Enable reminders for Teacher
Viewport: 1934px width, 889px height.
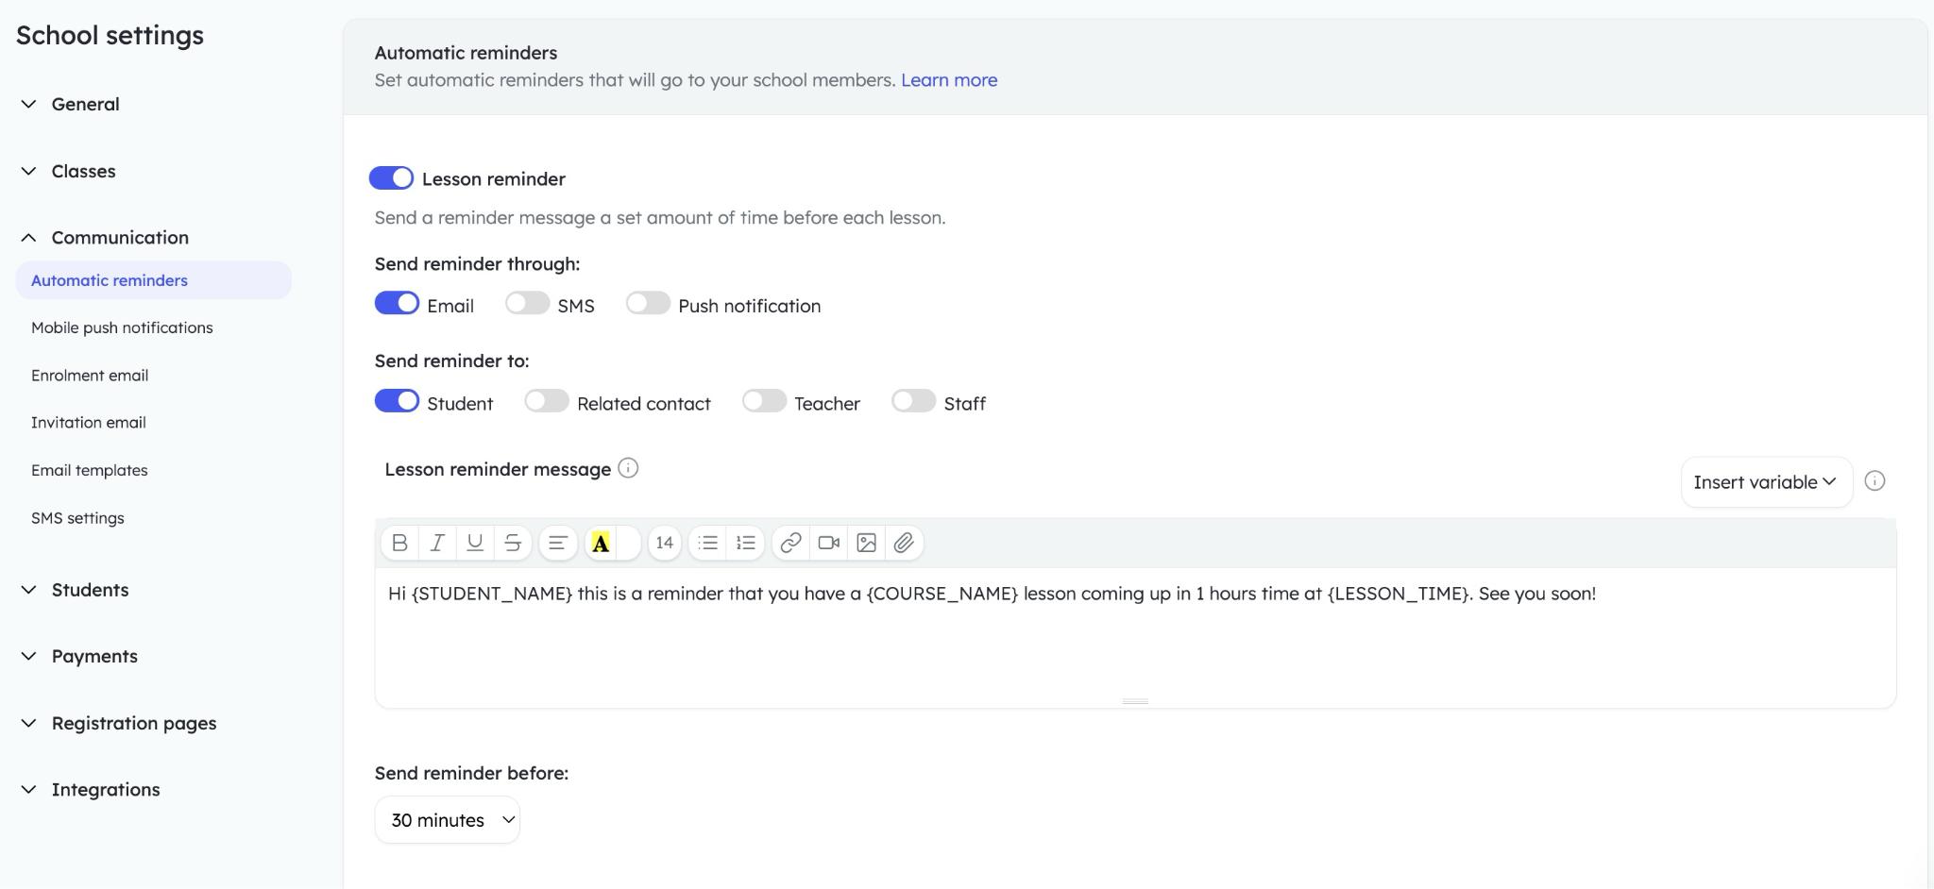pos(764,402)
